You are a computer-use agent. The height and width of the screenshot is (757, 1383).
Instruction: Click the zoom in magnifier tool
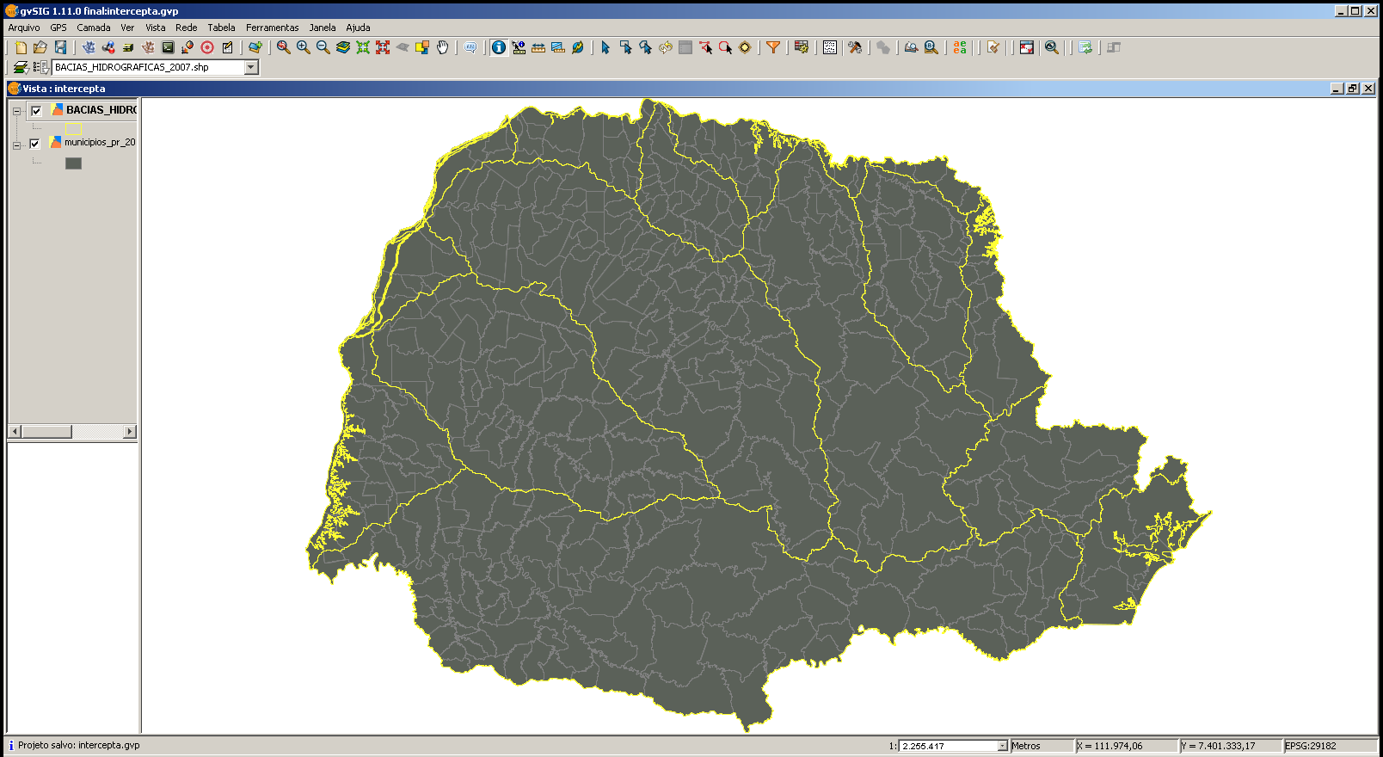tap(303, 47)
